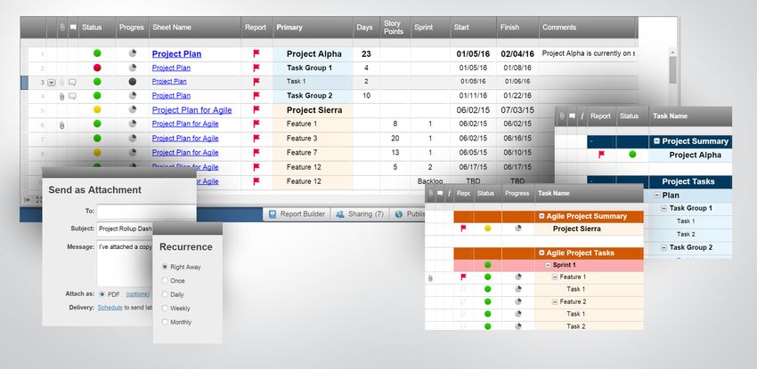This screenshot has width=757, height=369.
Task: Click the red flag in Project Alpha report row
Action: [256, 53]
